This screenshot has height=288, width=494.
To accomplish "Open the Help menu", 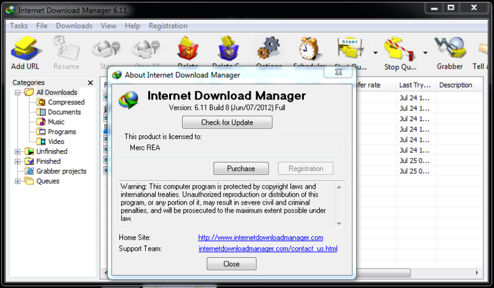I will pyautogui.click(x=132, y=26).
